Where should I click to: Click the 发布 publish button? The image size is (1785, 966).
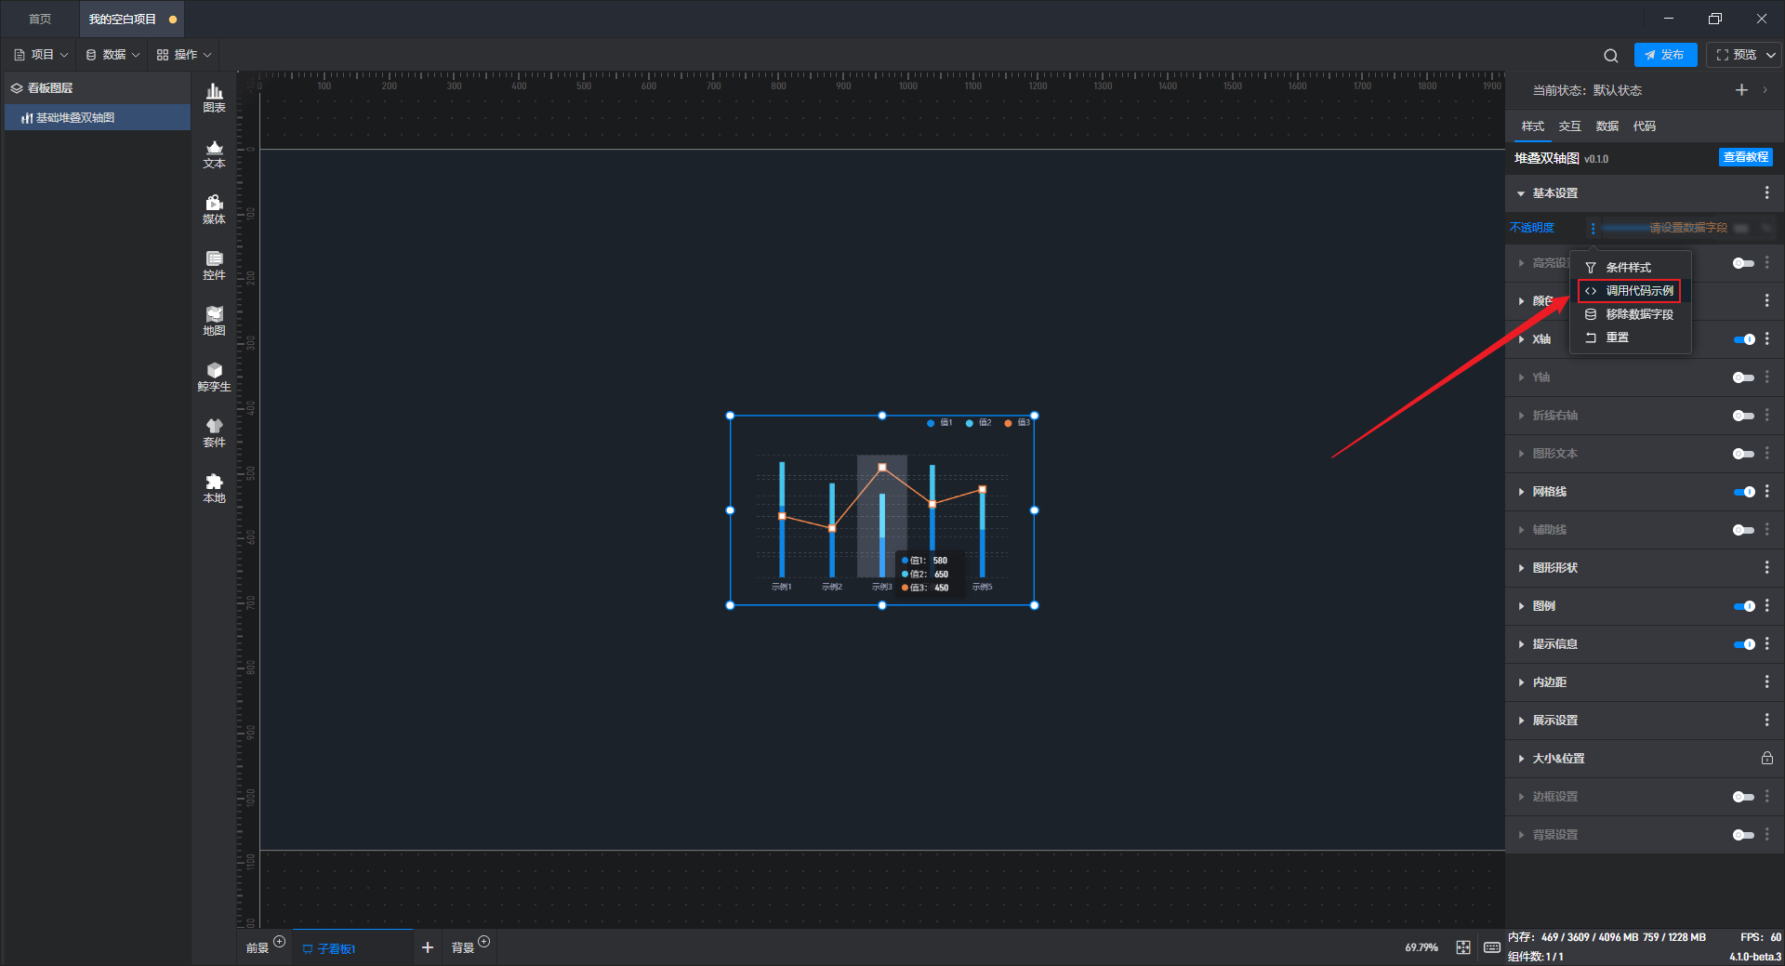1665,55
